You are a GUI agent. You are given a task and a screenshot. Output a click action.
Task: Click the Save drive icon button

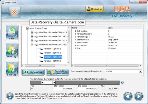pos(12,33)
